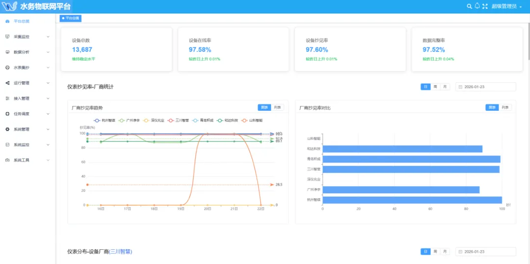Click the 13,687 设备总数 value
The width and height of the screenshot is (530, 264).
pyautogui.click(x=82, y=50)
